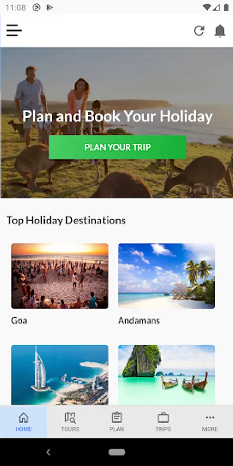Viewport: 233px width, 466px height.
Task: Switch to the TRIPS tab label
Action: [163, 429]
